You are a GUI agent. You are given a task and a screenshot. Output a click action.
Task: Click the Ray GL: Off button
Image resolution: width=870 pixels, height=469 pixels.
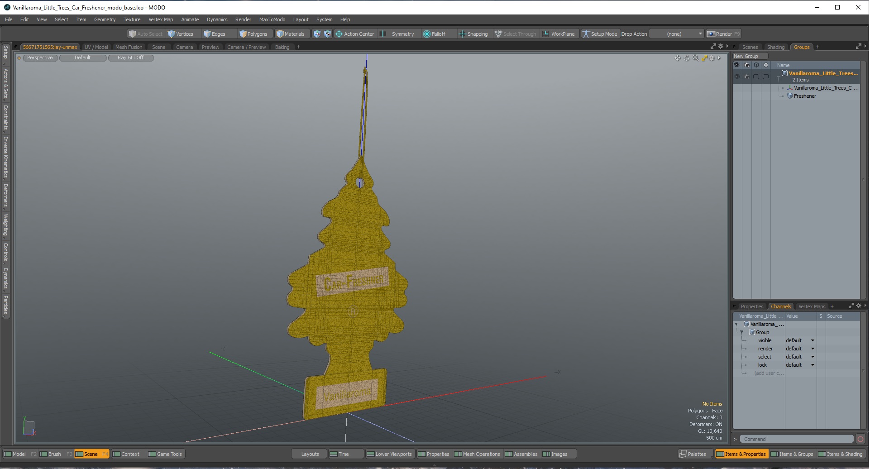131,58
